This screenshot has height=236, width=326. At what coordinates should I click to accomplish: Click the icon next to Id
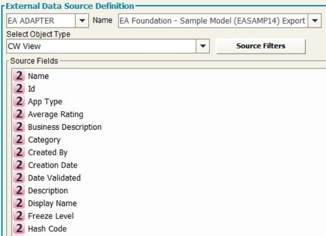pos(20,89)
